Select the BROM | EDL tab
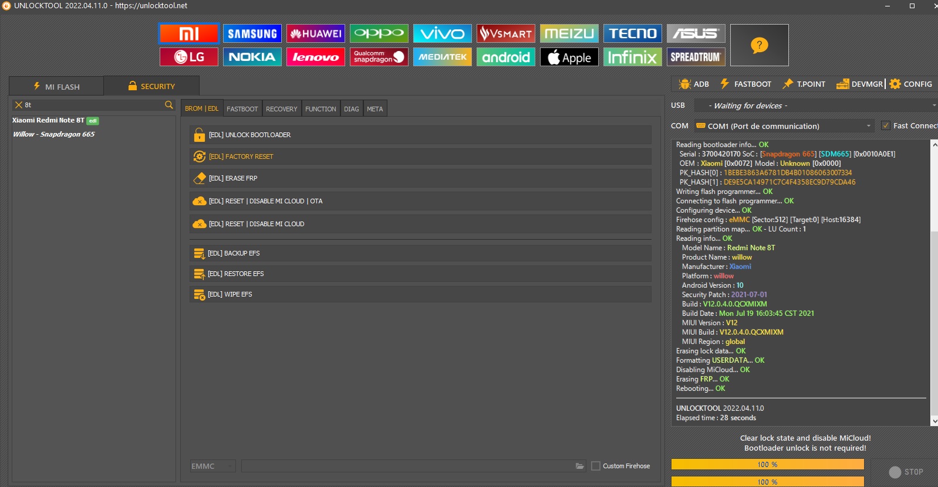The image size is (938, 487). click(x=202, y=108)
